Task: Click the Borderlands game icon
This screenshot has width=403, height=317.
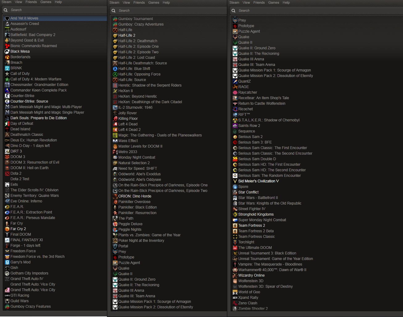Action: pyautogui.click(x=7, y=57)
